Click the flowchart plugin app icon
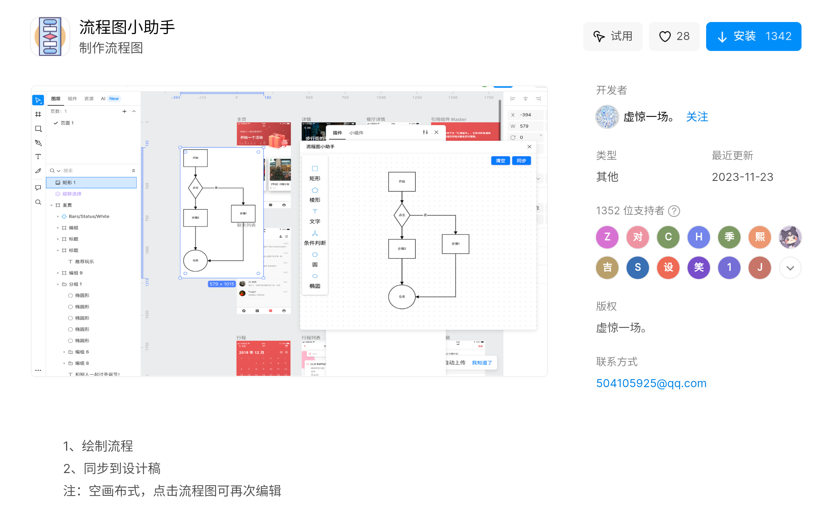821x516 pixels. click(x=50, y=36)
